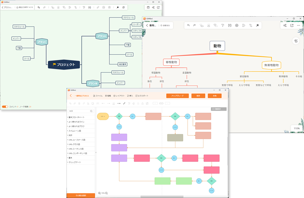Image resolution: width=304 pixels, height=198 pixels.
Task: Click format painter icon in 動物 toolbar
Action: (x=223, y=26)
